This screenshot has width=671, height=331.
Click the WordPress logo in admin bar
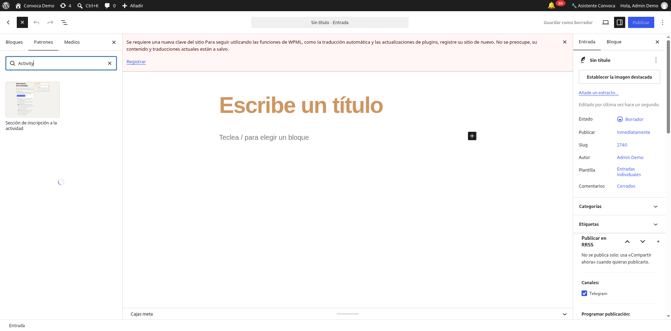click(x=6, y=6)
